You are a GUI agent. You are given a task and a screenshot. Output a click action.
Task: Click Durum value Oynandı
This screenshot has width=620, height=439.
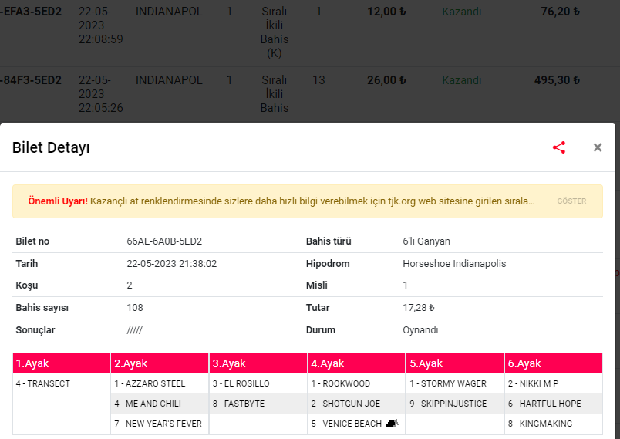(420, 330)
